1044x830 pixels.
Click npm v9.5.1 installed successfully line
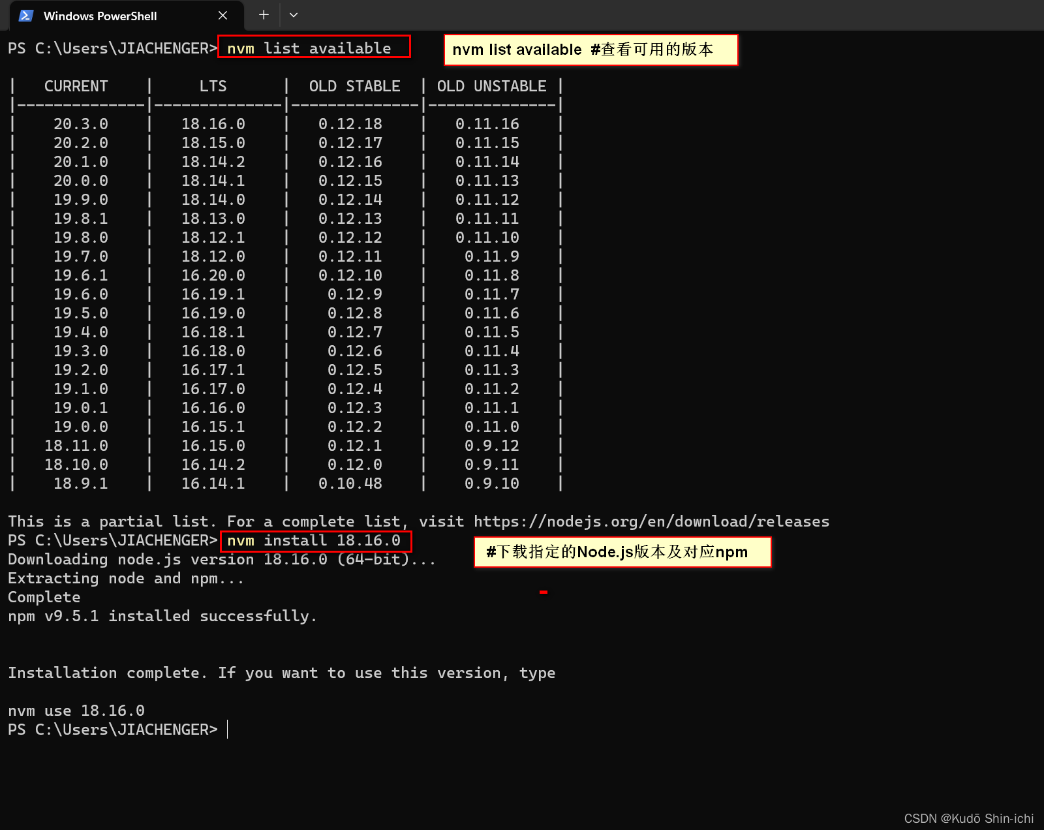tap(162, 616)
